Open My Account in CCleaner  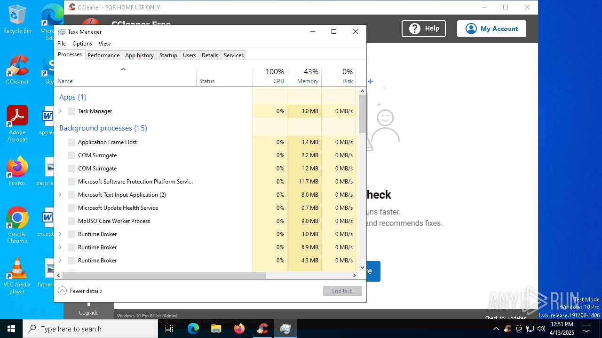[x=491, y=29]
